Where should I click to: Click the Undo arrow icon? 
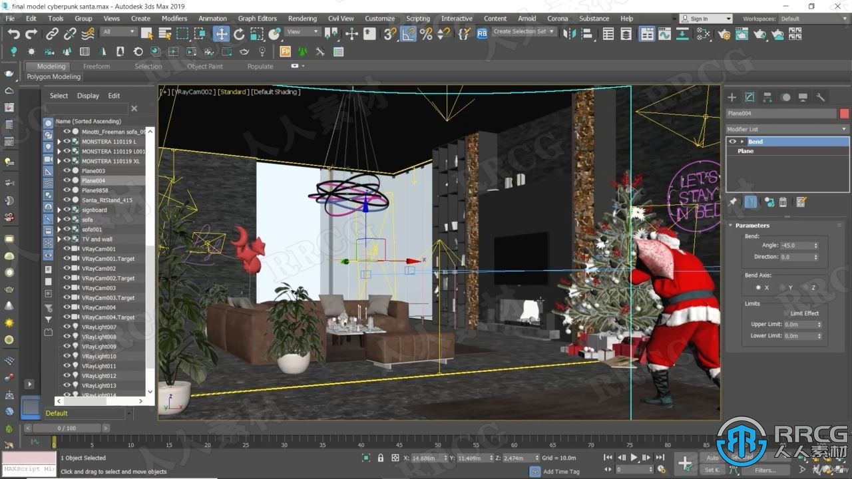[x=13, y=33]
